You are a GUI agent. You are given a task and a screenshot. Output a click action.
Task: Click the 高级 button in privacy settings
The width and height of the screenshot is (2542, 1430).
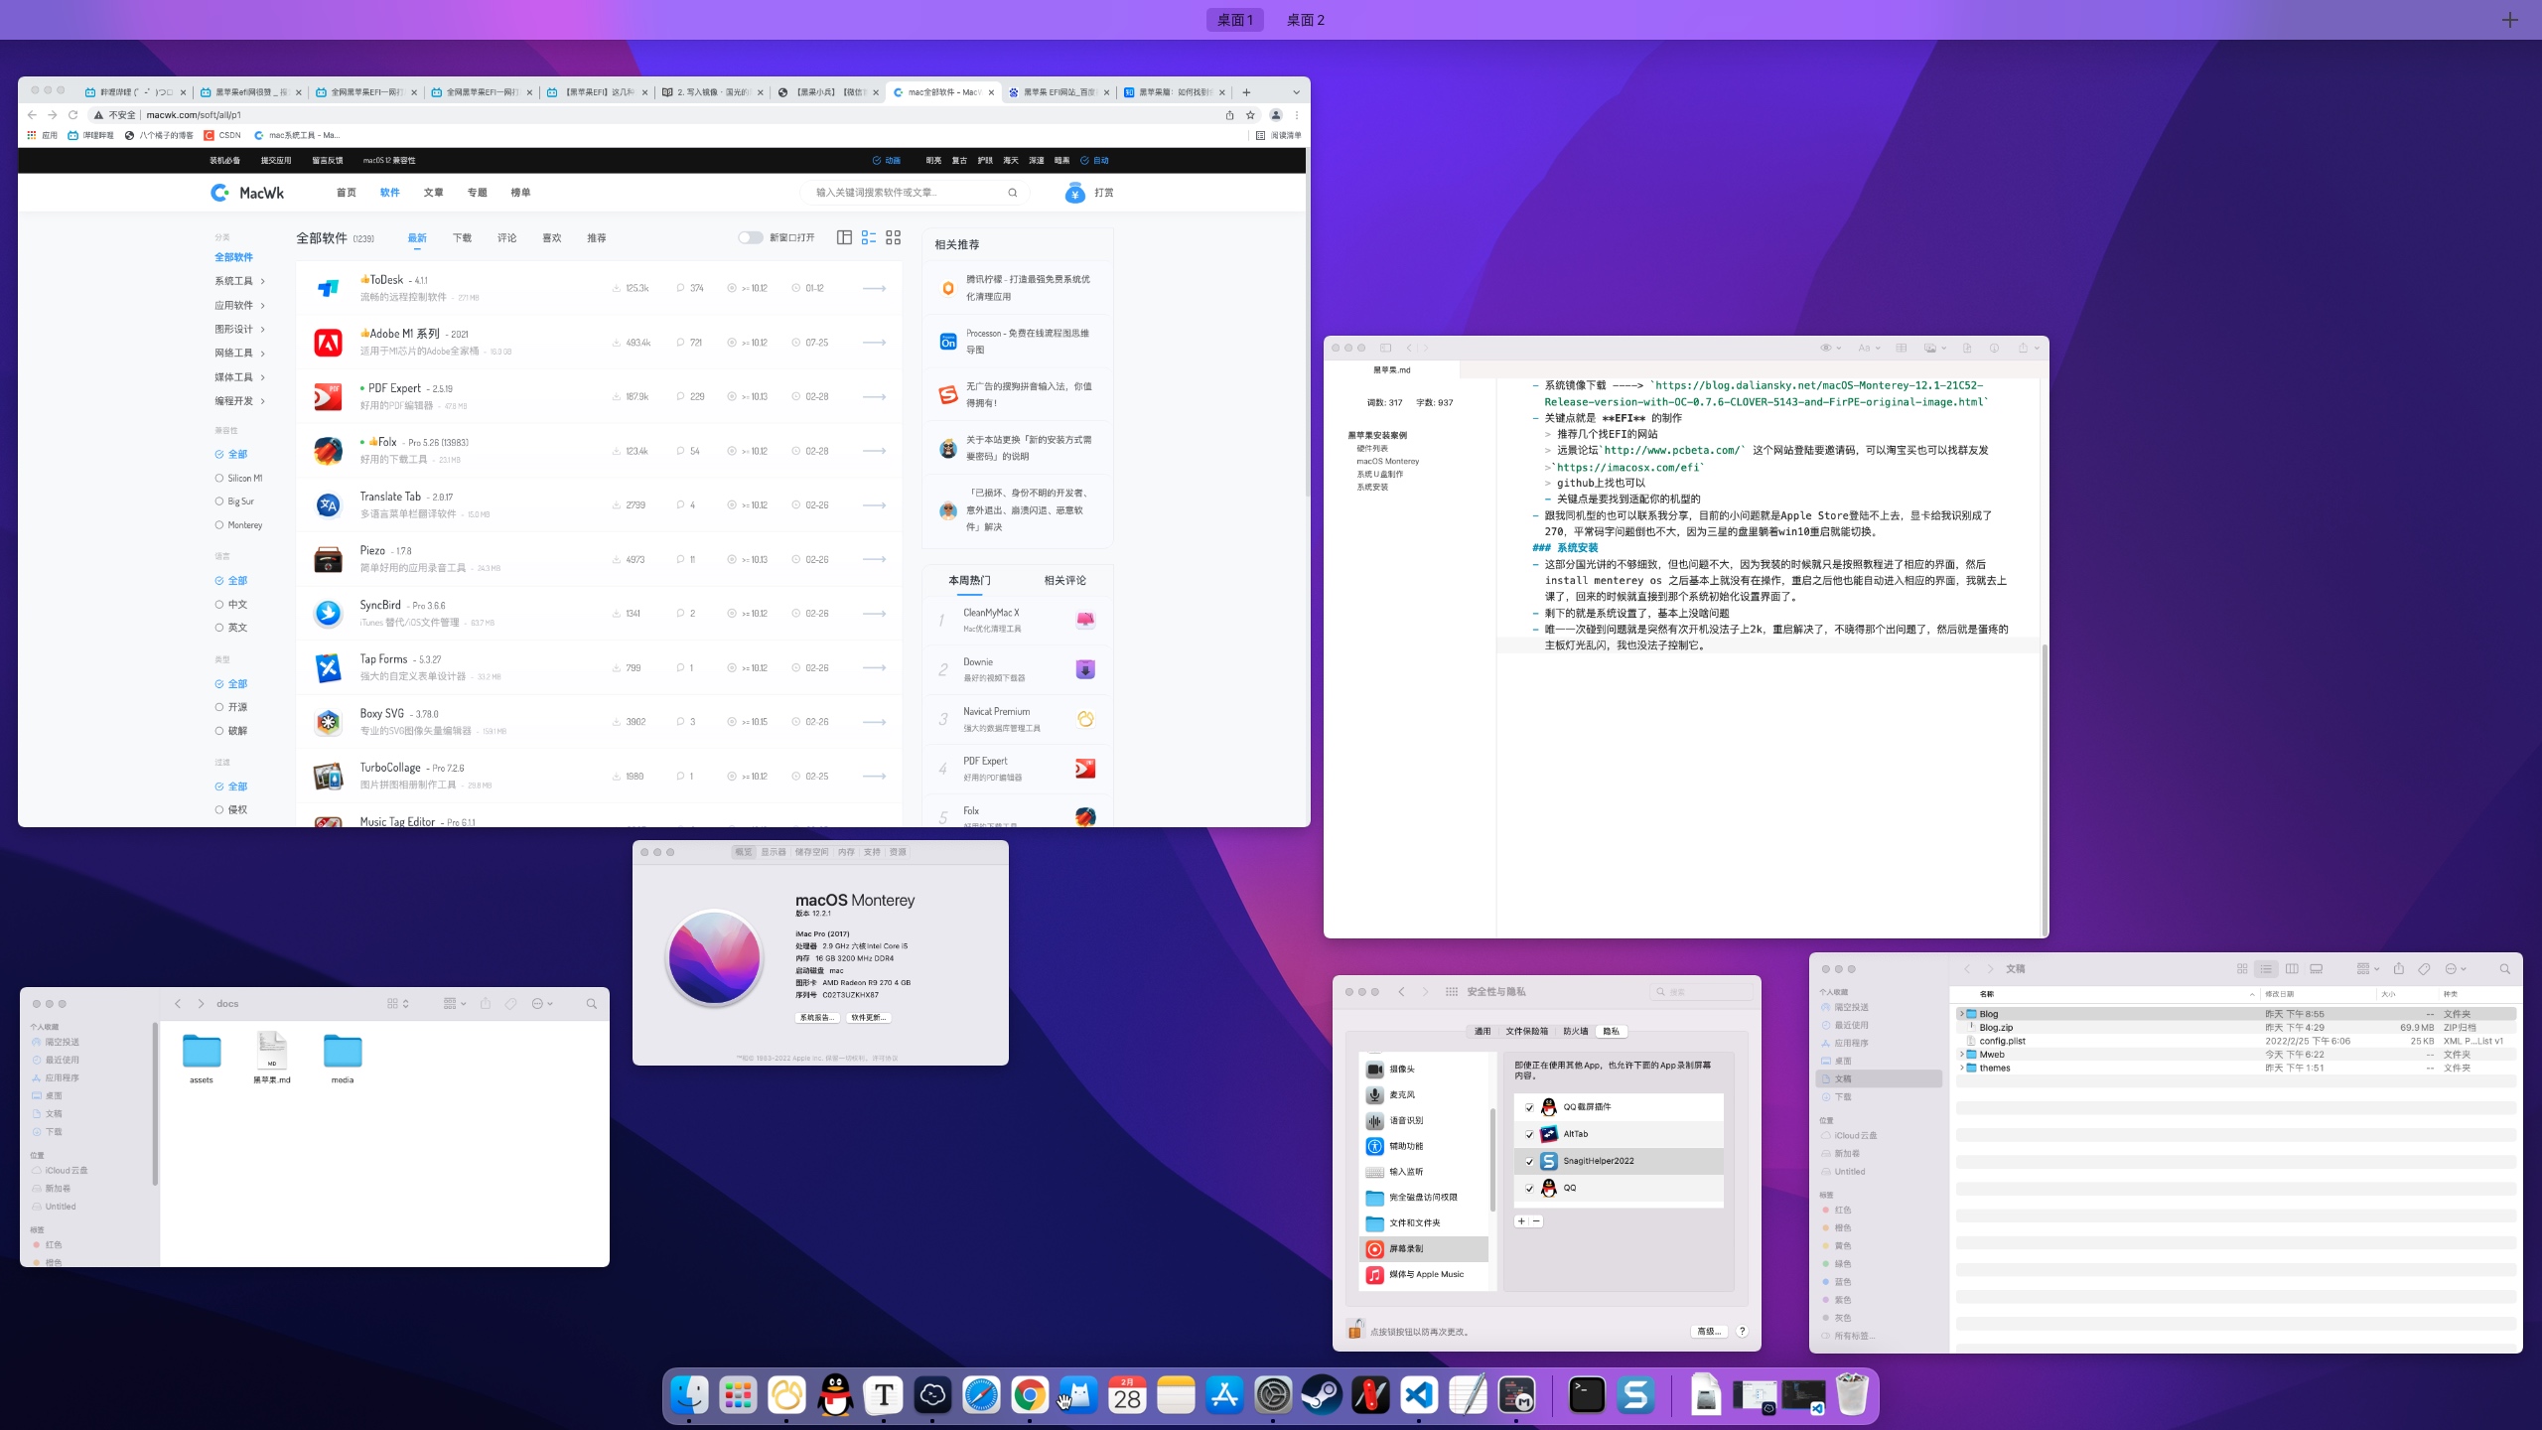coord(1708,1331)
